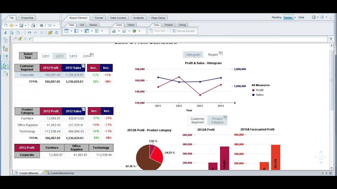The width and height of the screenshot is (337, 189).
Task: Click the Edit data provider cylinder icon
Action: (50, 33)
